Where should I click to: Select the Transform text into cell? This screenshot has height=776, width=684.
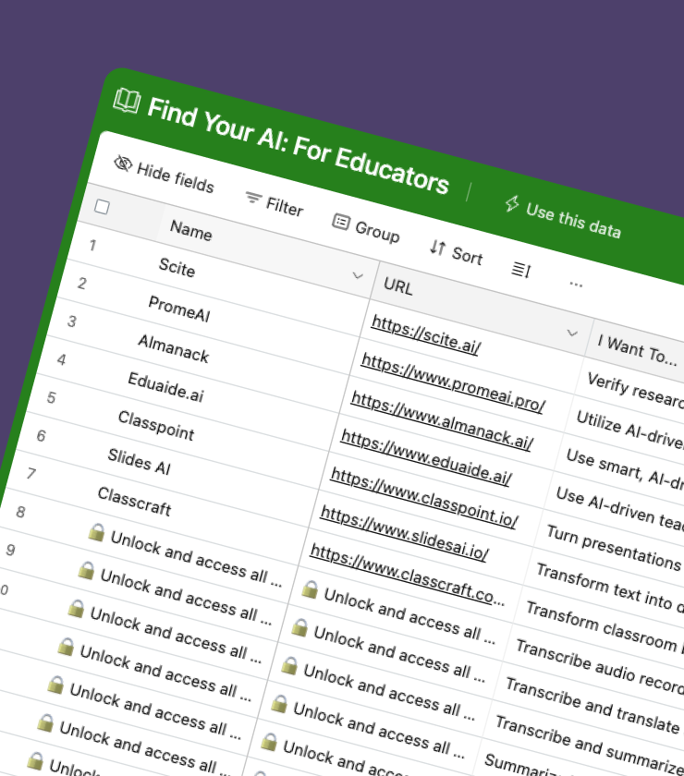click(x=609, y=587)
